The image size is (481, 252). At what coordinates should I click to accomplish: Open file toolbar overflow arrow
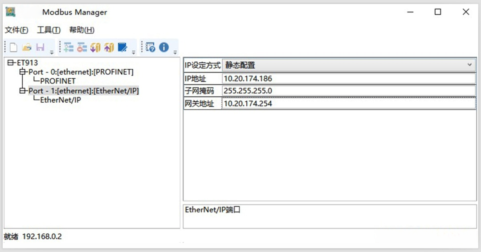coord(52,52)
